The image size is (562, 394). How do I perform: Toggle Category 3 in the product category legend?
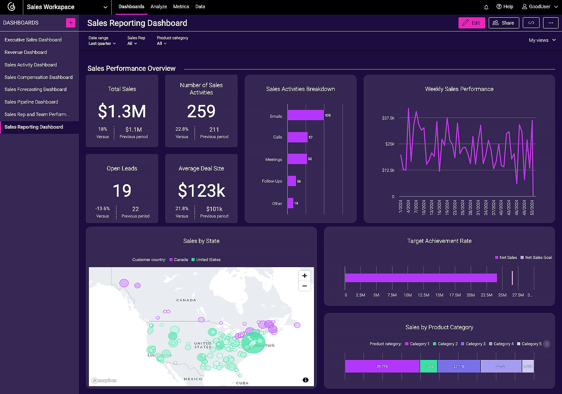[473, 344]
